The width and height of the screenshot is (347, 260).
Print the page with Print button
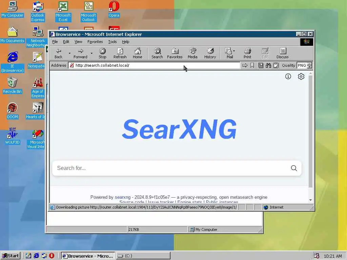[x=247, y=53]
